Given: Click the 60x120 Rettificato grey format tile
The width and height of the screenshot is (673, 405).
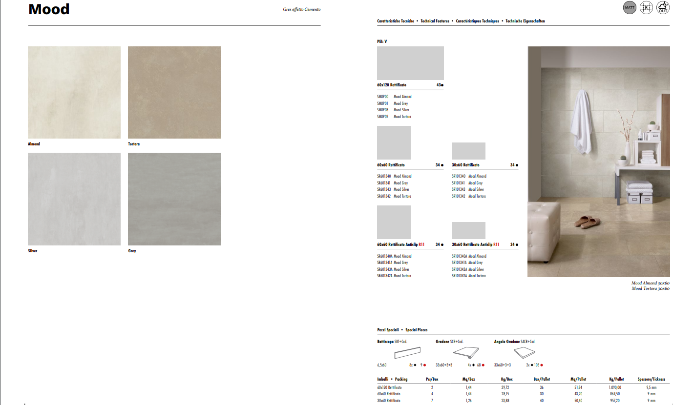Looking at the screenshot, I should (x=410, y=63).
